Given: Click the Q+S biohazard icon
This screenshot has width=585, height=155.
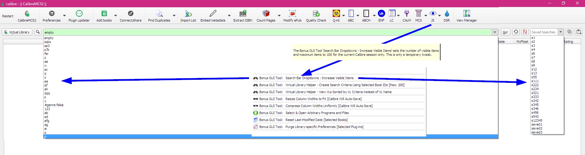Looking at the screenshot, I should (336, 13).
